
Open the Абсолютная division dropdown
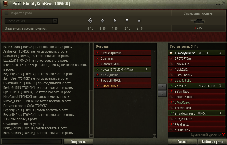31,21
